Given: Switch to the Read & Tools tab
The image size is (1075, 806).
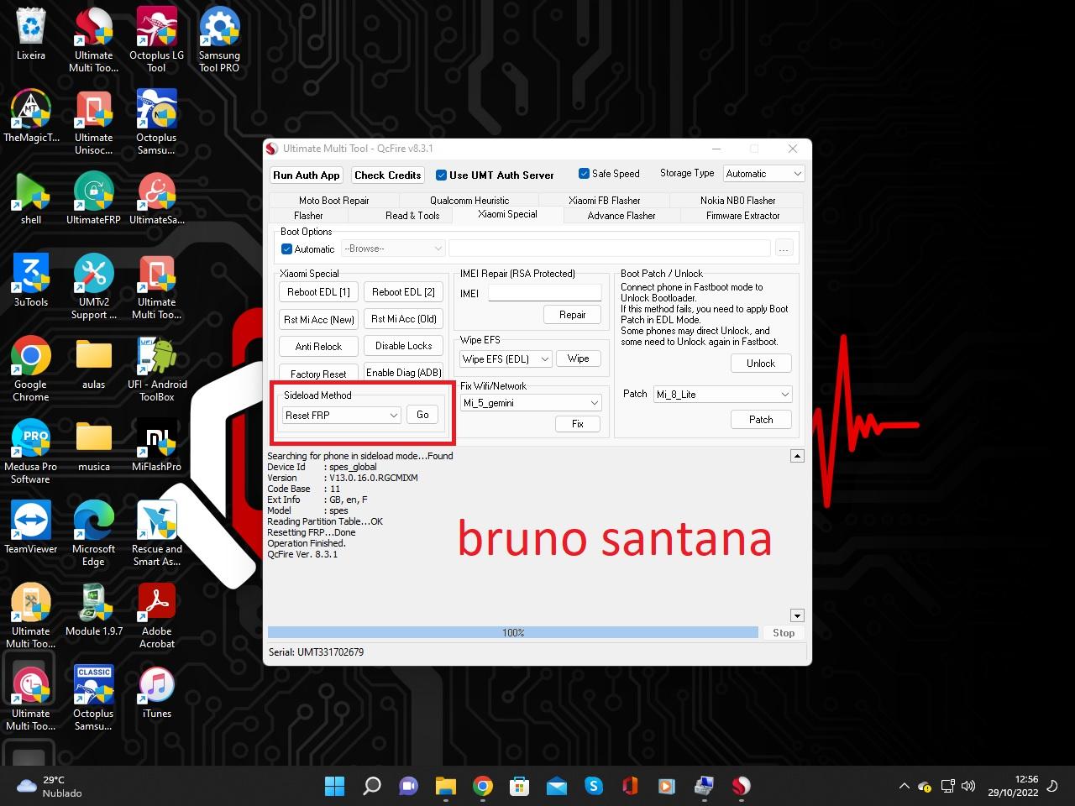Looking at the screenshot, I should click(412, 216).
